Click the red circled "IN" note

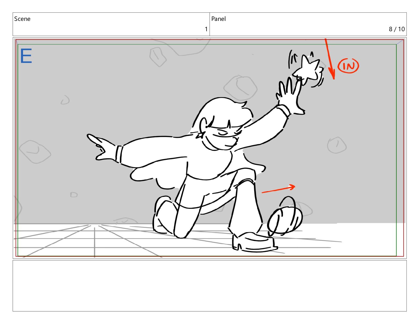point(348,66)
